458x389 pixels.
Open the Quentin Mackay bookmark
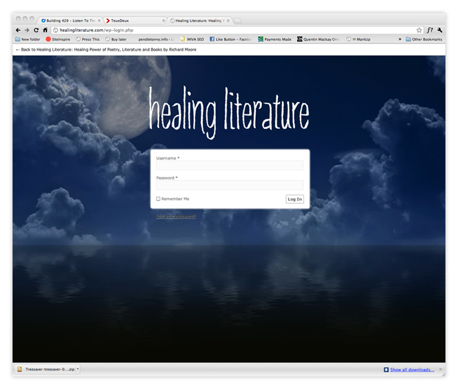[318, 39]
